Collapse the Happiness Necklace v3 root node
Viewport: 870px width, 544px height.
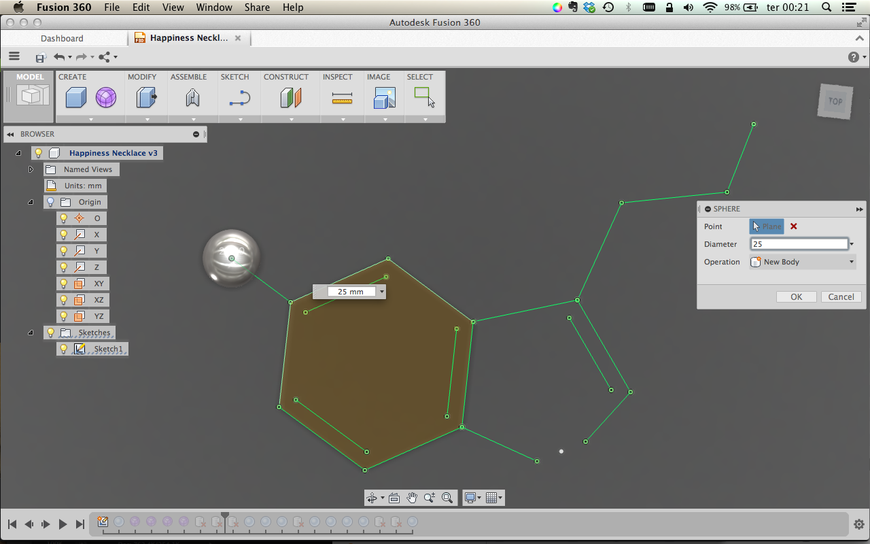(18, 153)
